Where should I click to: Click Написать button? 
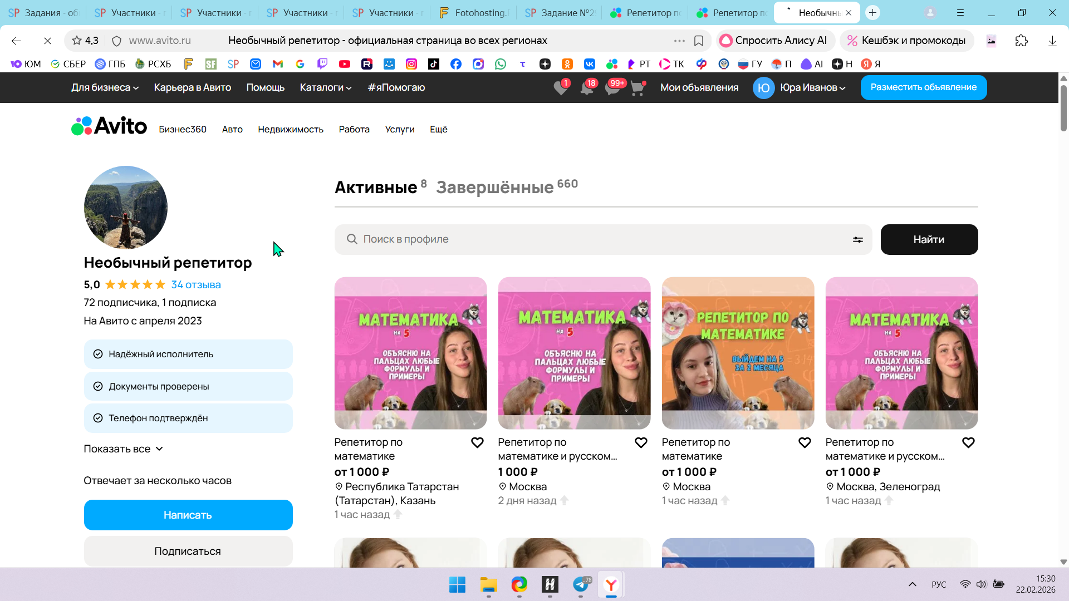click(x=188, y=515)
